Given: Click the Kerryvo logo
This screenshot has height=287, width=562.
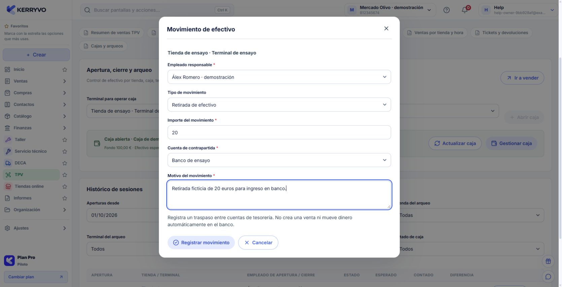Looking at the screenshot, I should point(26,10).
